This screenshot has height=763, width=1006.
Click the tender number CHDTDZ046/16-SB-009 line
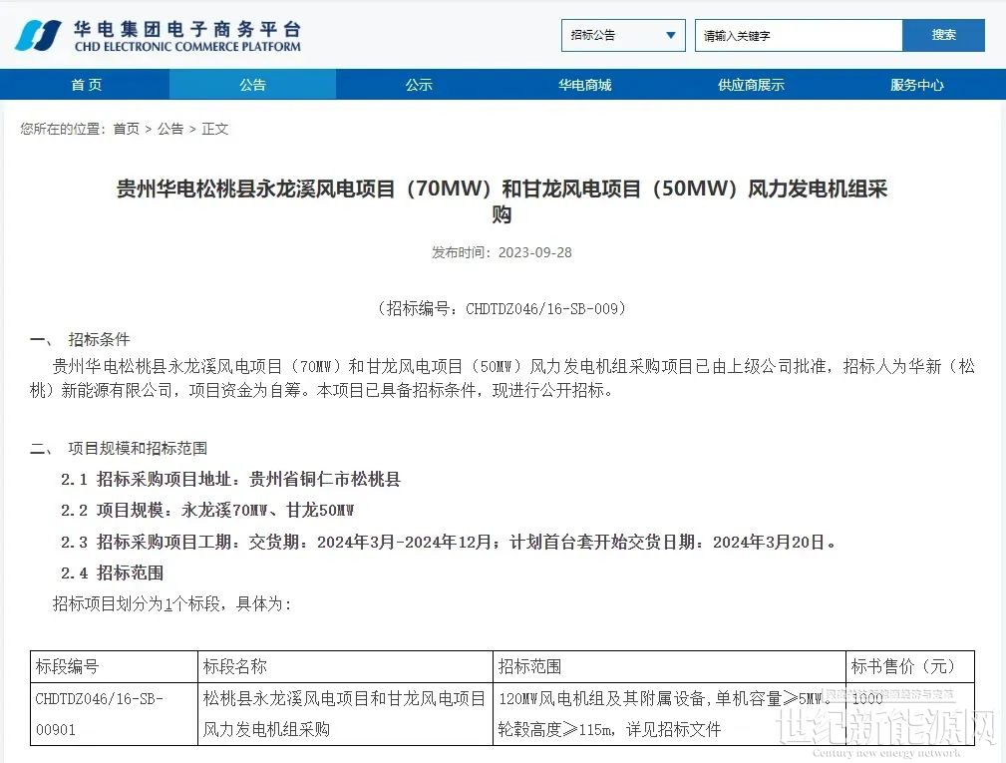502,308
